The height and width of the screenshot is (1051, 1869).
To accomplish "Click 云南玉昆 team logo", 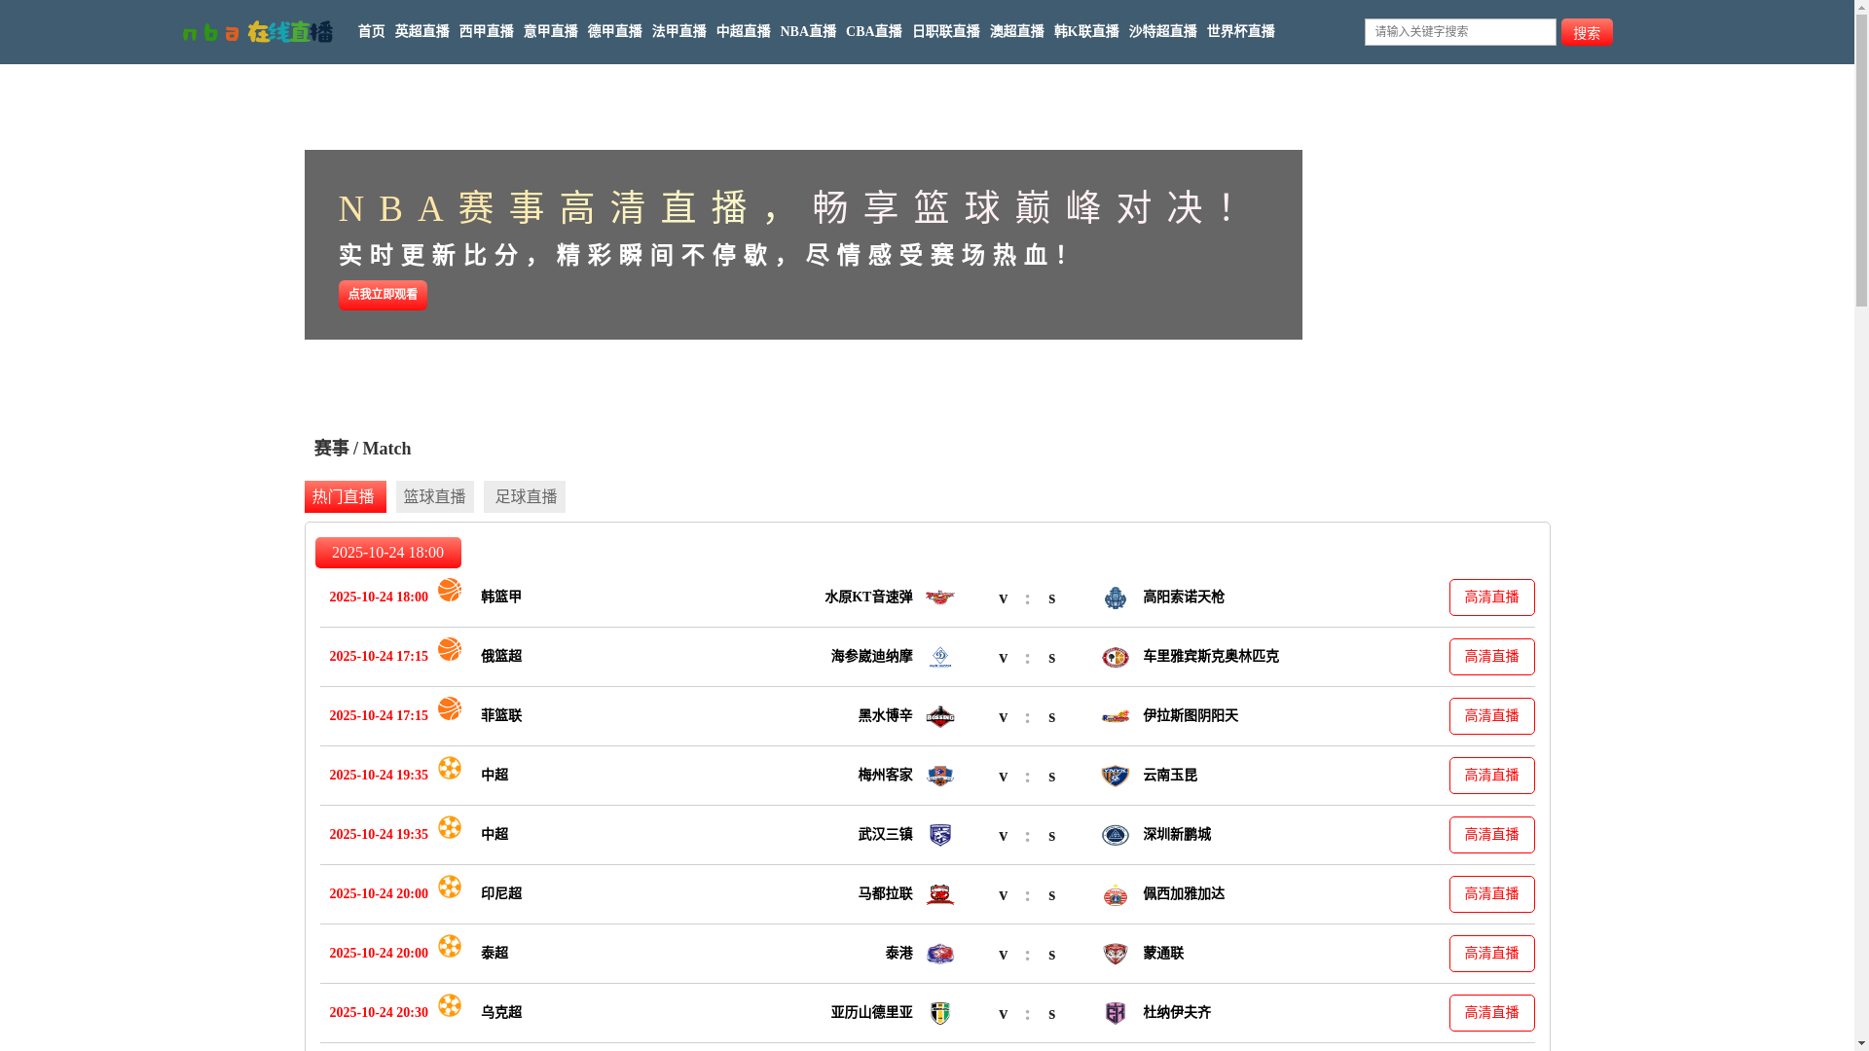I will point(1115,776).
